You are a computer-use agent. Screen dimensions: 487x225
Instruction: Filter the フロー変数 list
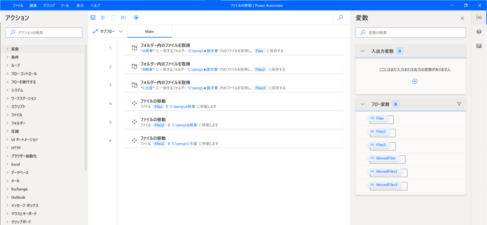click(x=459, y=104)
